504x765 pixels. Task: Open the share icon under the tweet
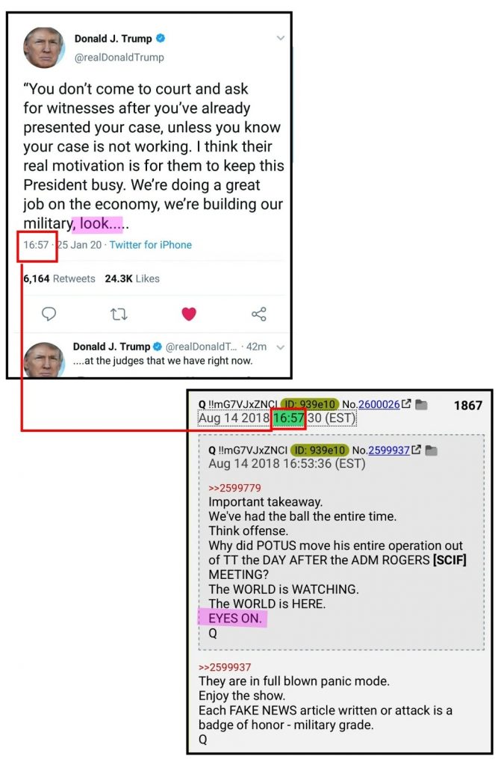[x=259, y=314]
